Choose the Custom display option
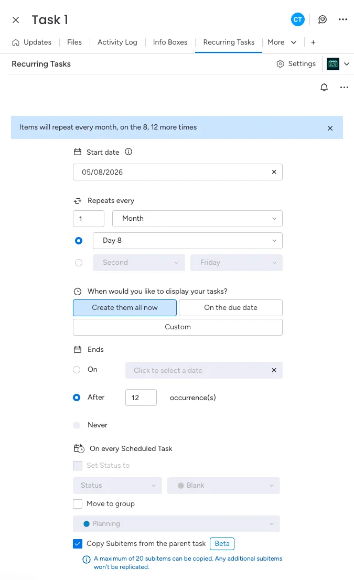Screen dimensions: 354x580 [x=178, y=327]
